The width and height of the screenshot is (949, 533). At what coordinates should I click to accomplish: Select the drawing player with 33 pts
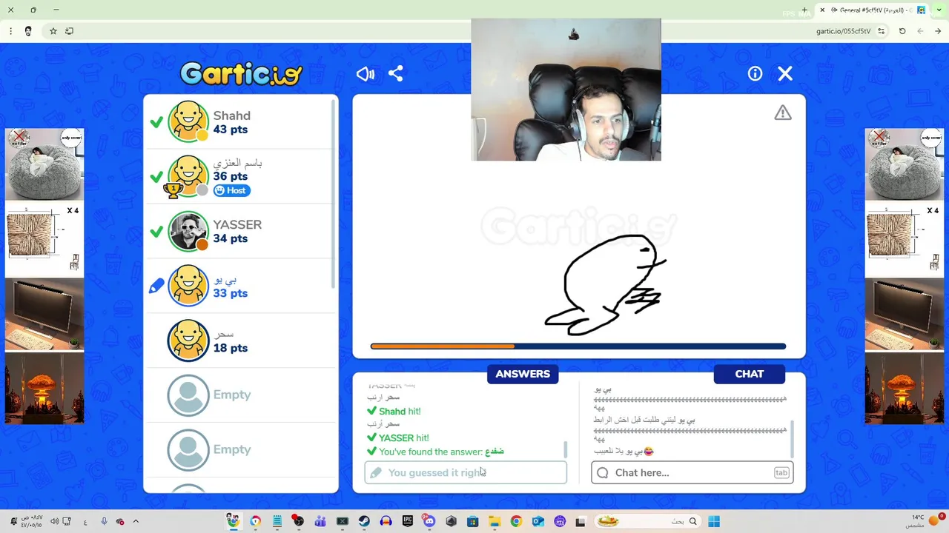tap(188, 286)
